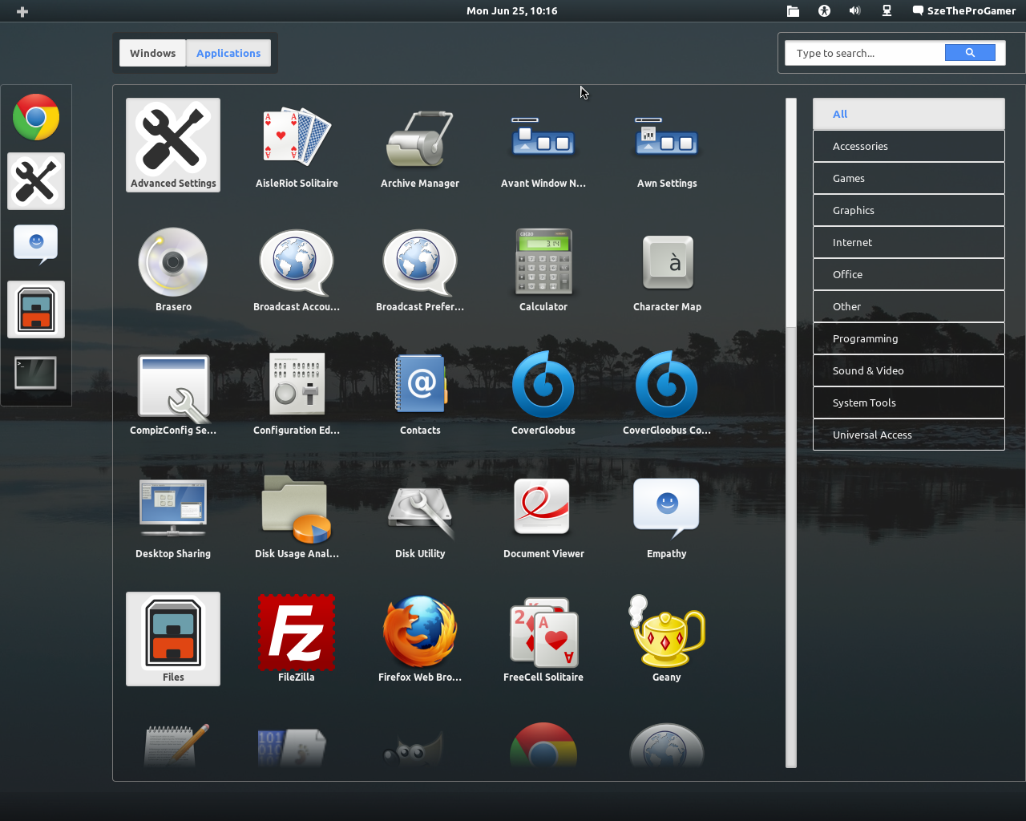The image size is (1026, 821).
Task: Launch Geany editor
Action: point(667,639)
